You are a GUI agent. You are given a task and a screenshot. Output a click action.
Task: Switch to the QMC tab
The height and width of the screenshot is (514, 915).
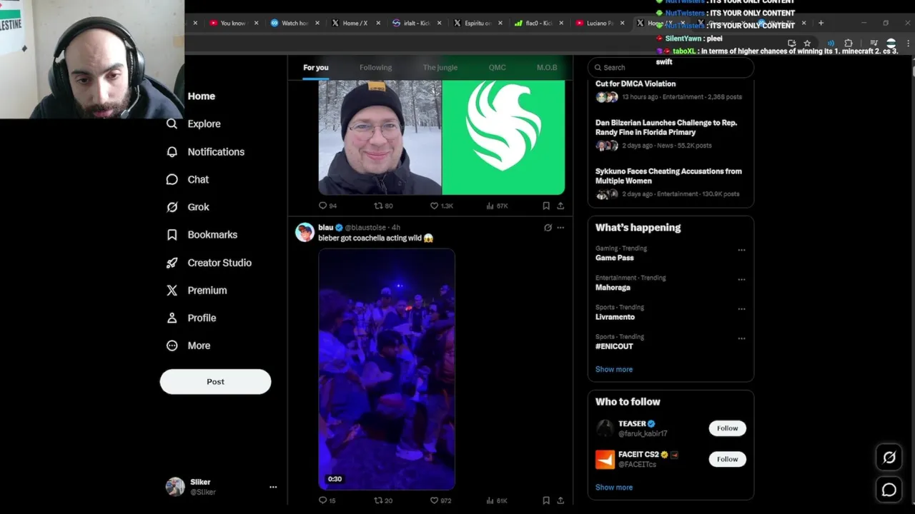click(x=497, y=67)
